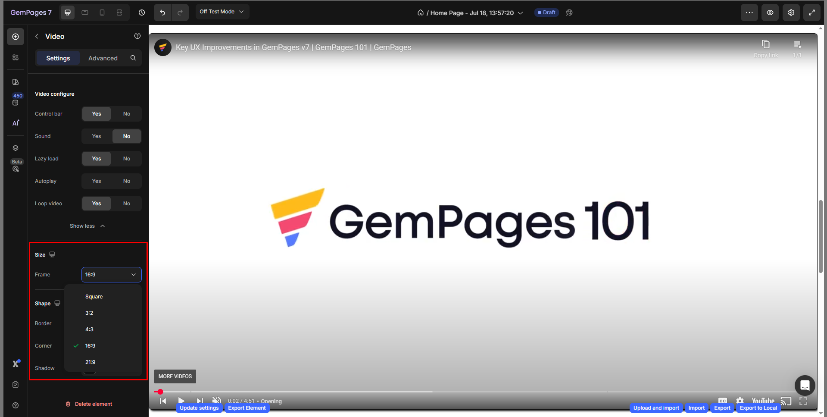Search the Video settings
This screenshot has width=827, height=417.
[133, 58]
